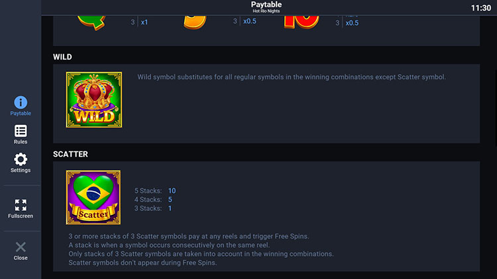Open the Paytable info icon in sidebar

[21, 103]
